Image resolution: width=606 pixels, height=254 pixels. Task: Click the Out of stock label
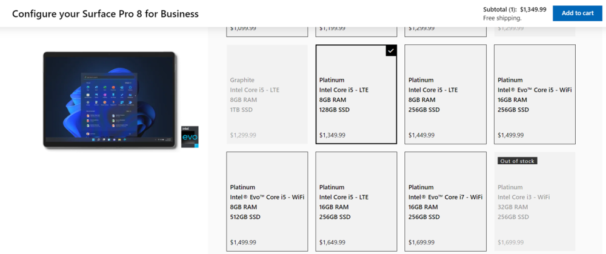point(518,161)
